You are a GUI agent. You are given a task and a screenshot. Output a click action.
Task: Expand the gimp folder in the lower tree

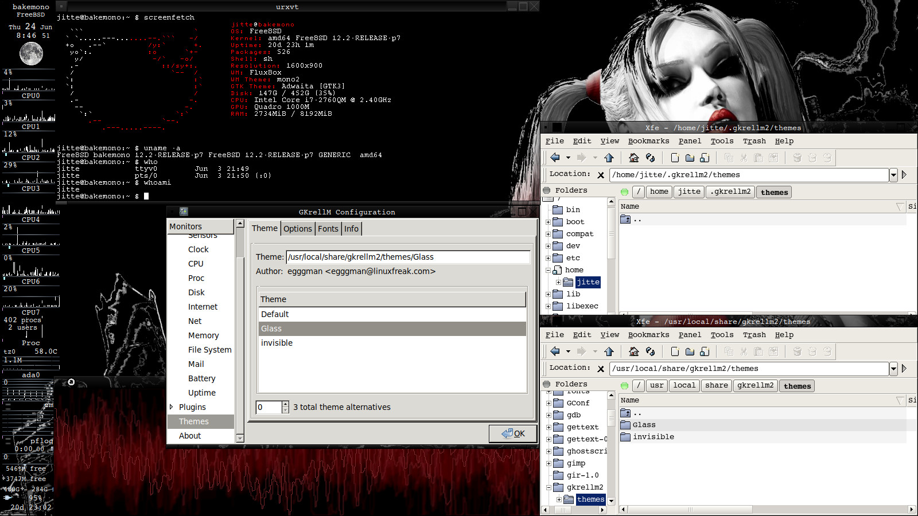[x=549, y=463]
